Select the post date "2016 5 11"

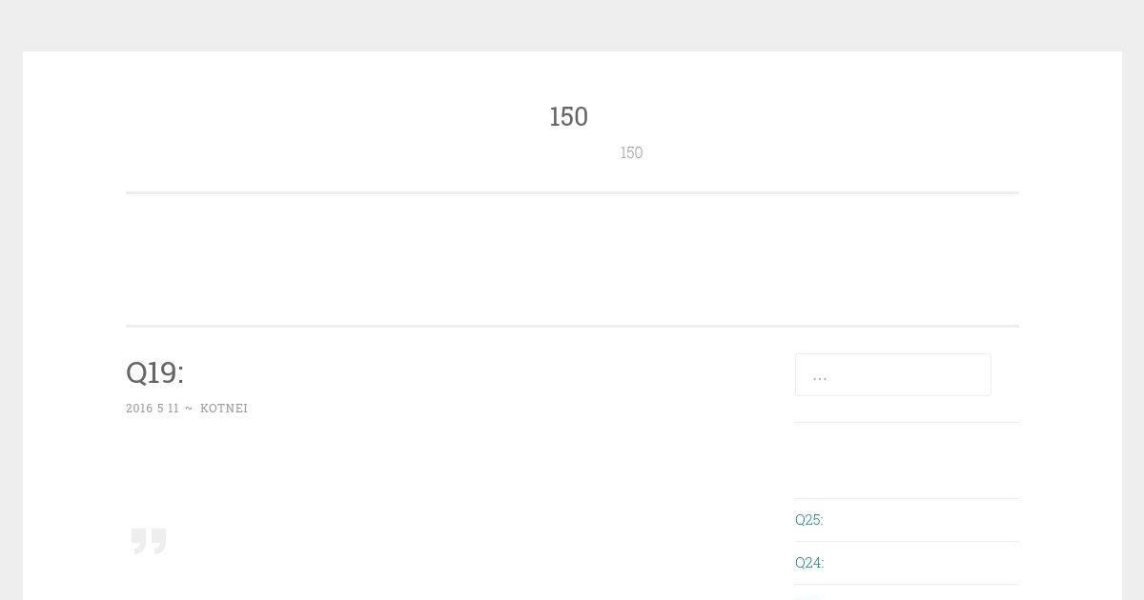153,408
